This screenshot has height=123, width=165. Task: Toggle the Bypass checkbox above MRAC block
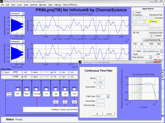[x=27, y=89]
